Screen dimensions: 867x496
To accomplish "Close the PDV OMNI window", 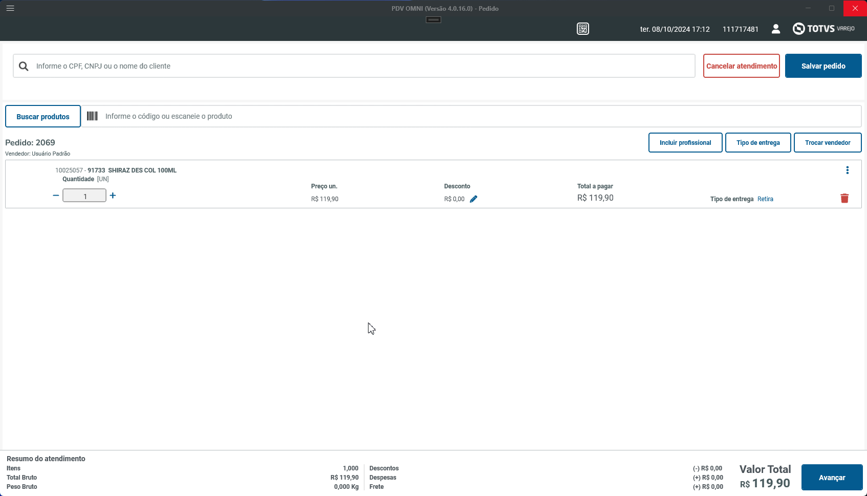I will coord(855,8).
